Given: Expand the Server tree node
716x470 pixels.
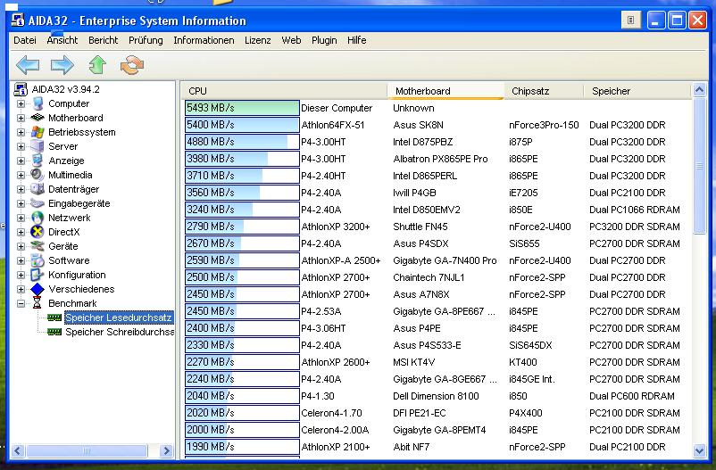Looking at the screenshot, I should pos(21,146).
